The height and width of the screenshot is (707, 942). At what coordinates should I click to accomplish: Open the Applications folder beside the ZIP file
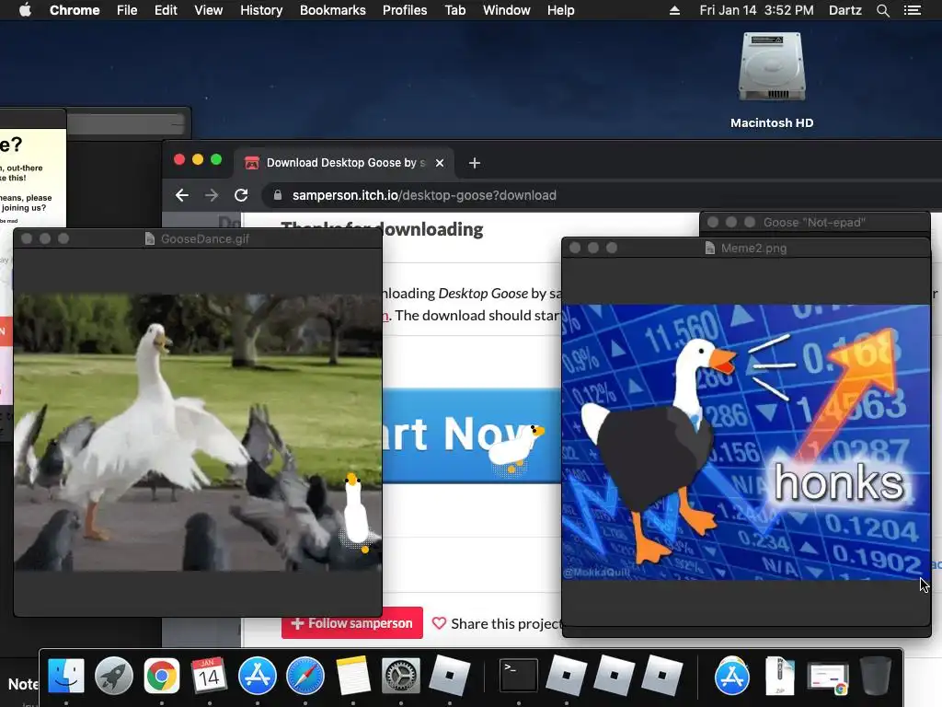click(731, 677)
